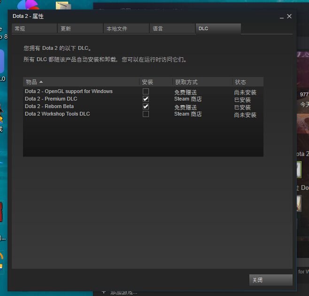The height and width of the screenshot is (296, 309).
Task: Click Steam 商店 in the Premium DLC row
Action: (x=188, y=99)
